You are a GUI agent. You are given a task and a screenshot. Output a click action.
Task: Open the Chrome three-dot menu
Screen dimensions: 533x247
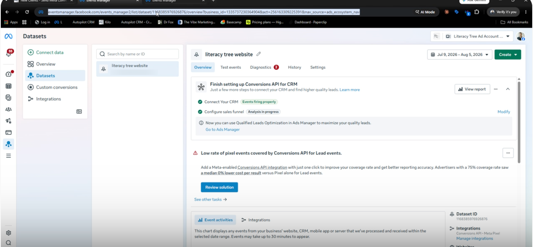coord(525,12)
